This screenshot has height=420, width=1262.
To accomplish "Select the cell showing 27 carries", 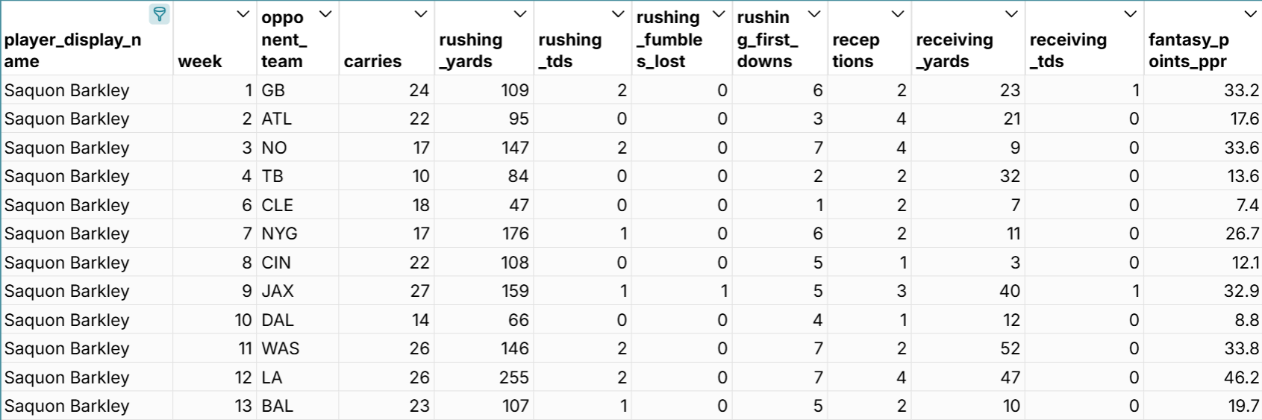I will point(387,291).
